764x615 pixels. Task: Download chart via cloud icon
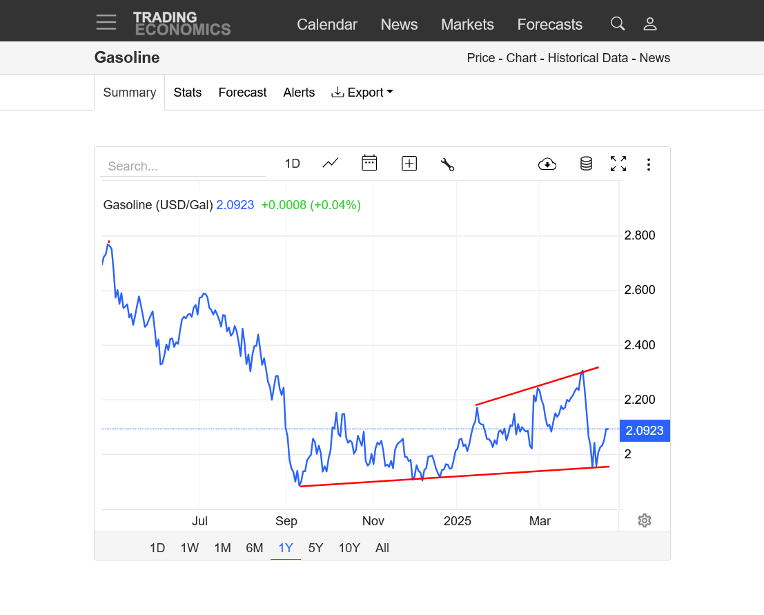pyautogui.click(x=547, y=164)
